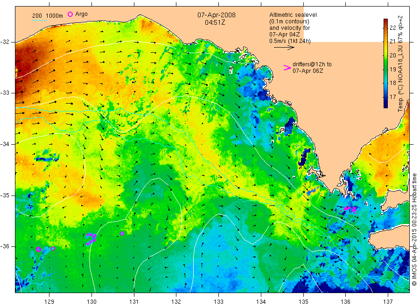Click the vertical IMOS copyright timestamp text
Image resolution: width=420 pixels, height=308 pixels.
414,229
